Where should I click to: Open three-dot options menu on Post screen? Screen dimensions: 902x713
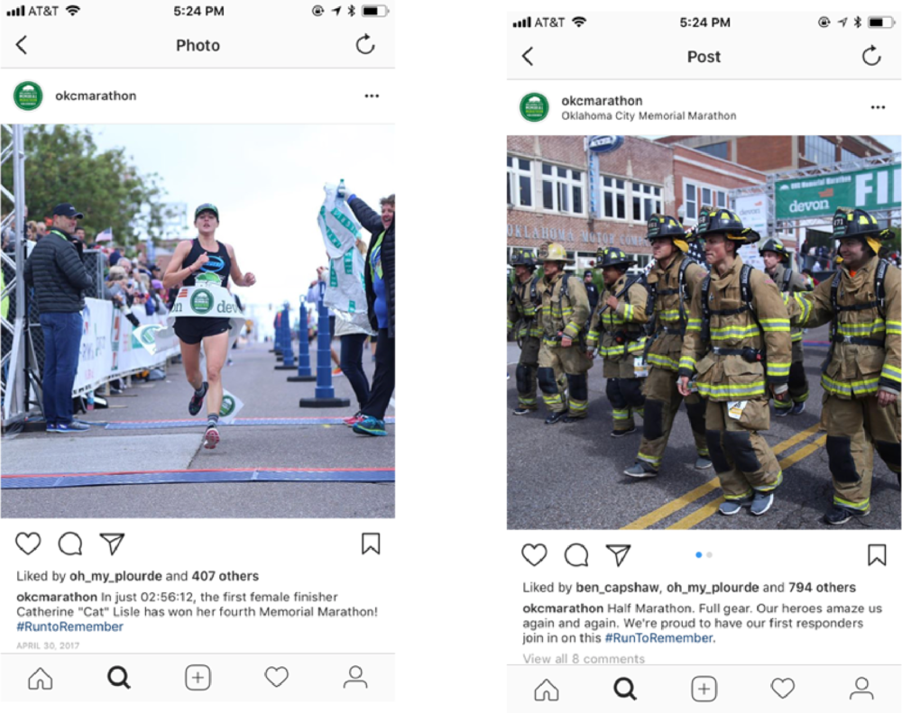point(878,107)
